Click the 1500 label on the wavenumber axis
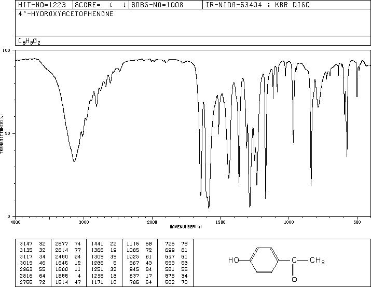Image resolution: width=371 pixels, height=287 pixels. tap(221, 222)
